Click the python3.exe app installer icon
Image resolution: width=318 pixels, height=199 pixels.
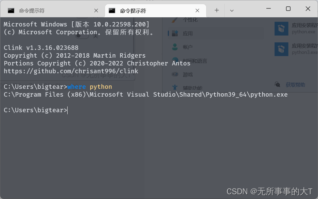[281, 49]
